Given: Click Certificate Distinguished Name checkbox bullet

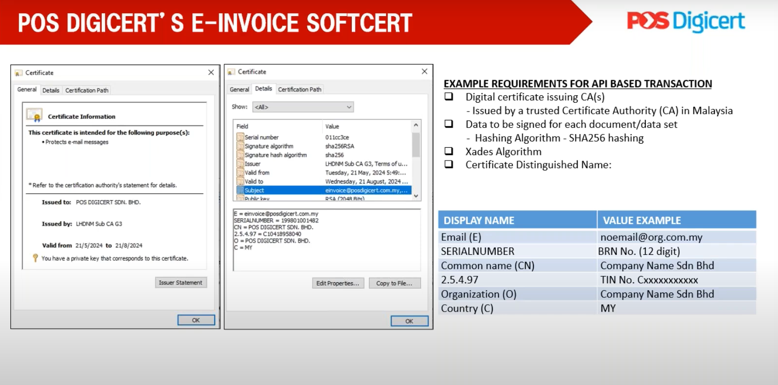Looking at the screenshot, I should [x=449, y=164].
